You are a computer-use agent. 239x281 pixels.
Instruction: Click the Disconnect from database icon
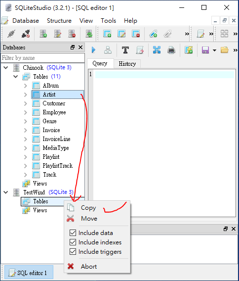click(25, 34)
